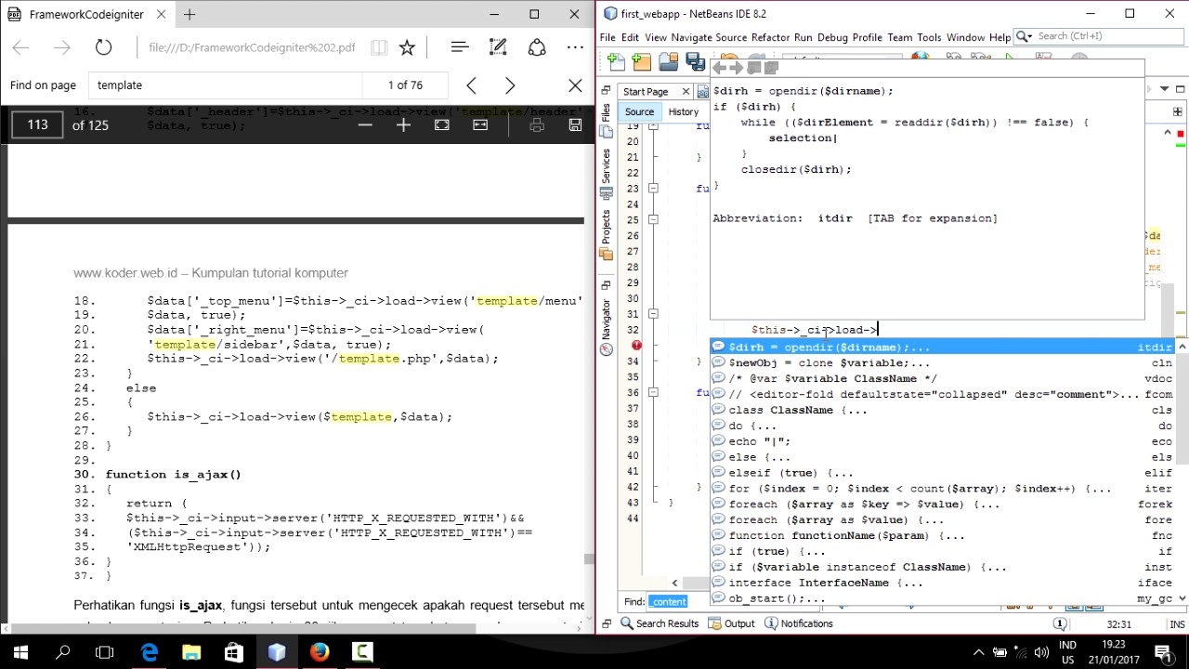
Task: Collapse the code fold at line 23
Action: 653,189
